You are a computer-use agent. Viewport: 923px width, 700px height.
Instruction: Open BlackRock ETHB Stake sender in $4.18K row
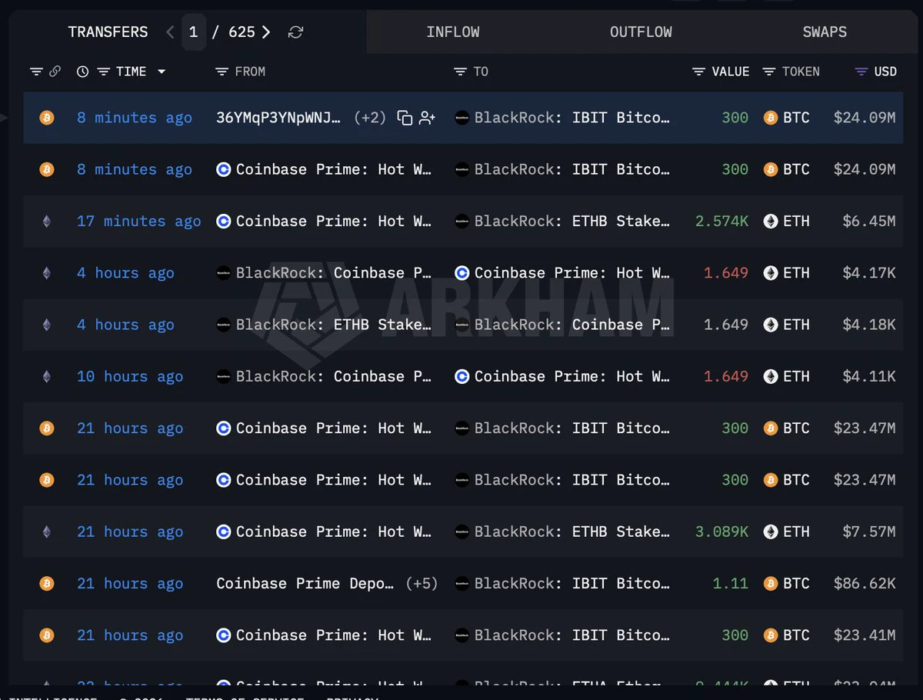coord(334,325)
